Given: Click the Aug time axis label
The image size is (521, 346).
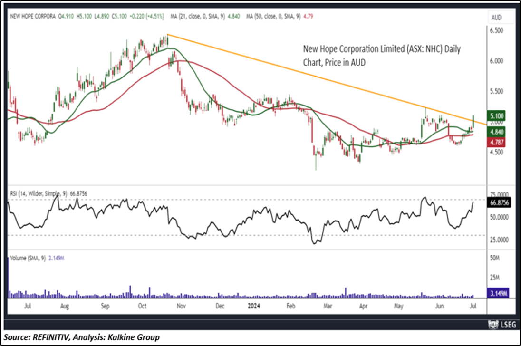Looking at the screenshot, I should tap(65, 306).
